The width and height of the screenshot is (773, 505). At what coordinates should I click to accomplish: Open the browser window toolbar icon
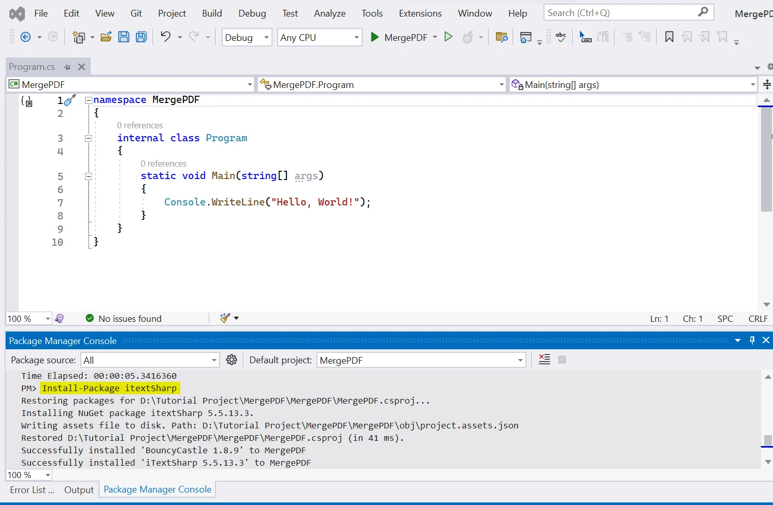pos(525,37)
